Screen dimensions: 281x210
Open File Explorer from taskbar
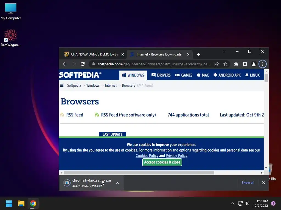(x=21, y=203)
